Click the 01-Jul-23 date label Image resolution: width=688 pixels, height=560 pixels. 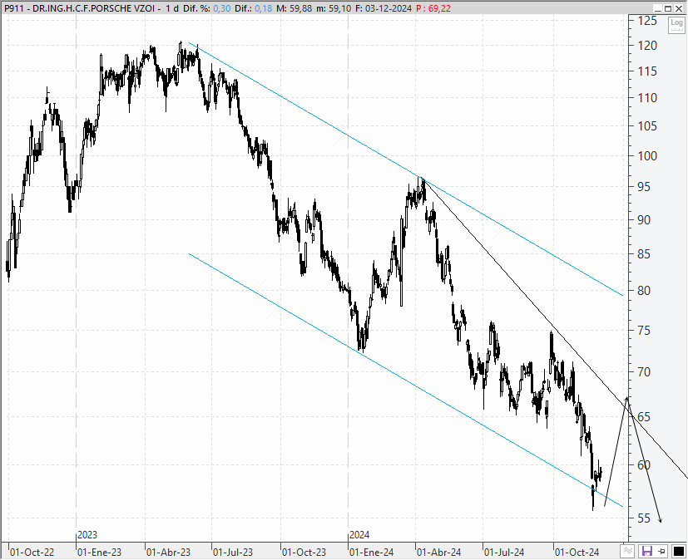233,553
